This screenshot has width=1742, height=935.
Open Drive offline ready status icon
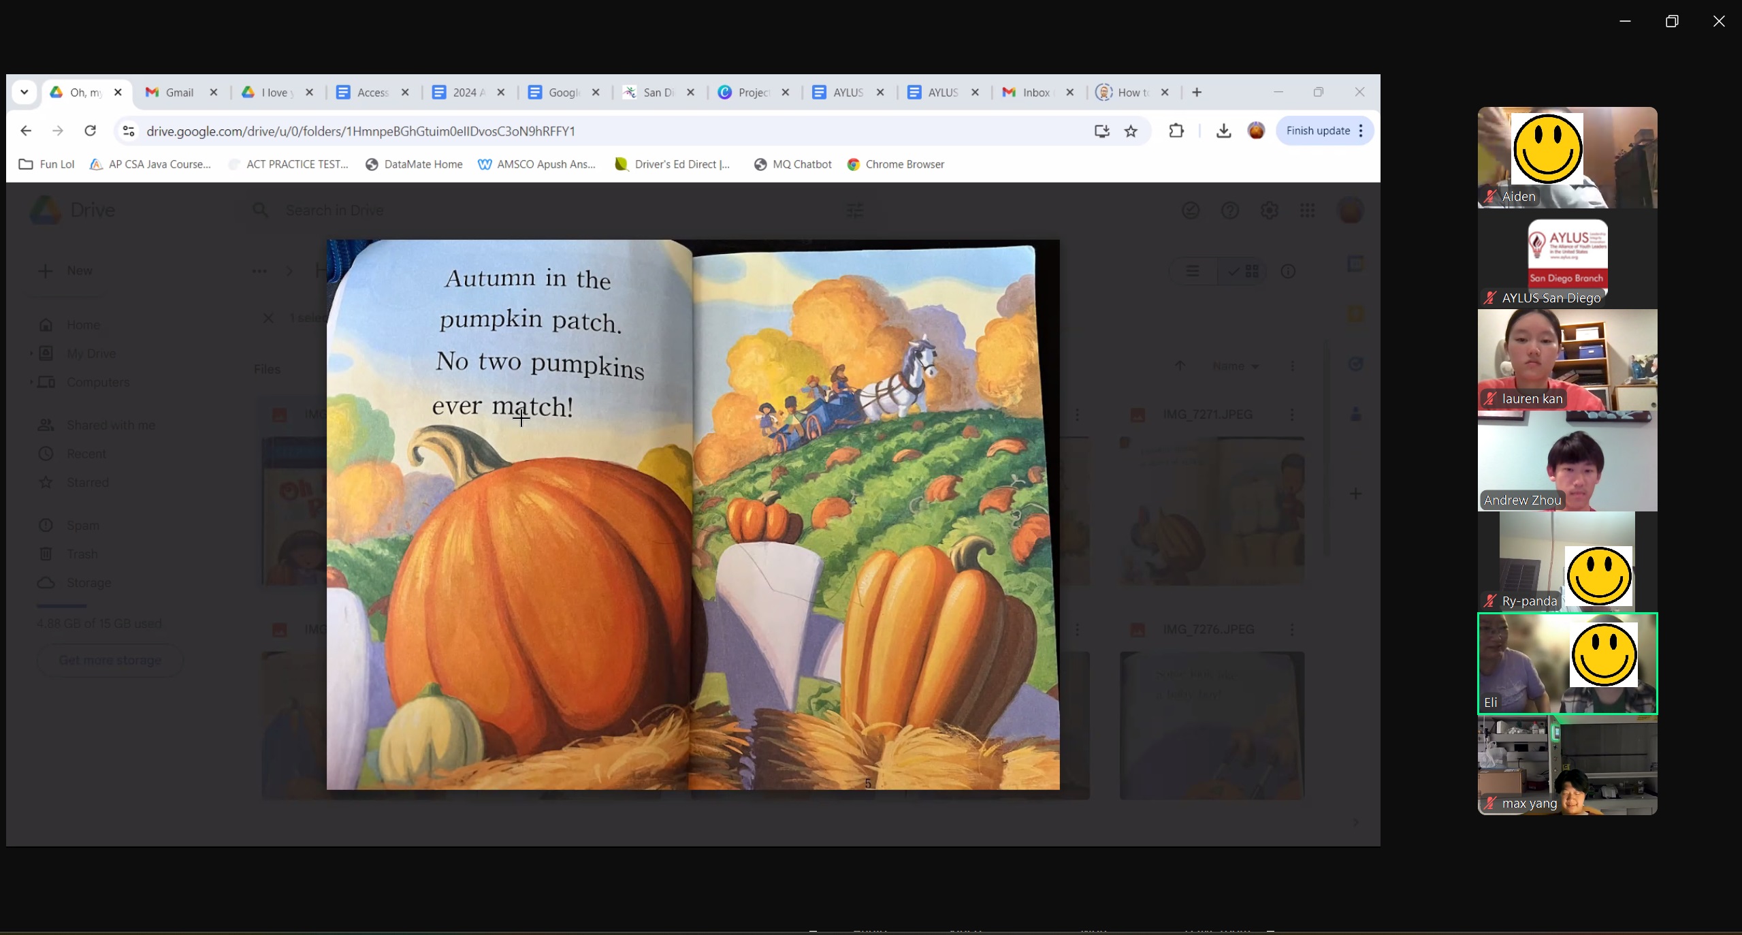pos(1191,210)
